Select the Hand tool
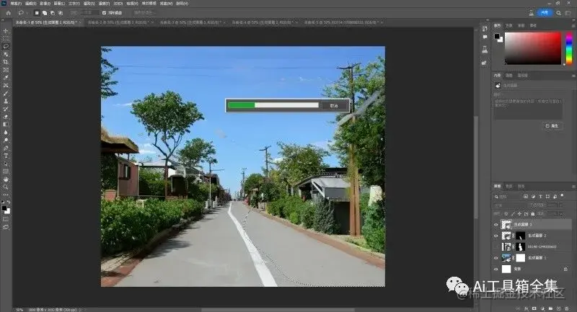This screenshot has height=312, width=577. [6, 179]
